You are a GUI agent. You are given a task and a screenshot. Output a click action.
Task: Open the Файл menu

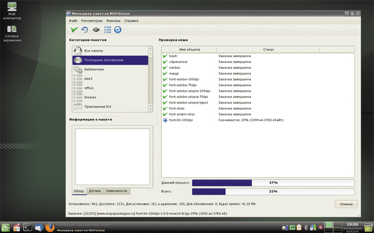click(x=73, y=21)
